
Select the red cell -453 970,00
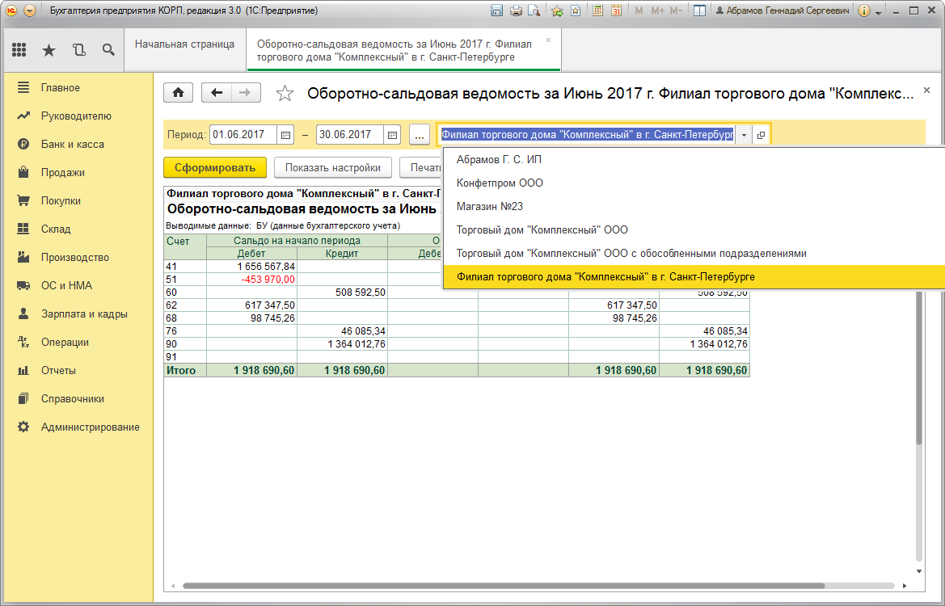252,280
